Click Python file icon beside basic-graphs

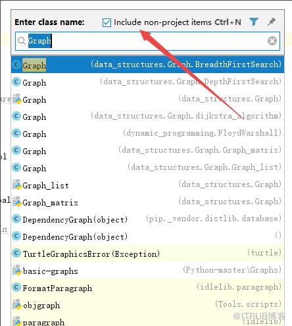coord(17,271)
